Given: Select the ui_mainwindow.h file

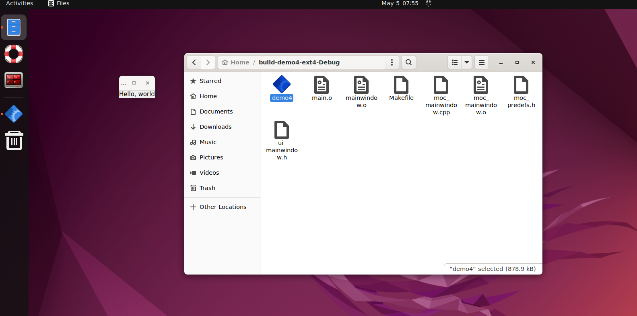Looking at the screenshot, I should [281, 130].
